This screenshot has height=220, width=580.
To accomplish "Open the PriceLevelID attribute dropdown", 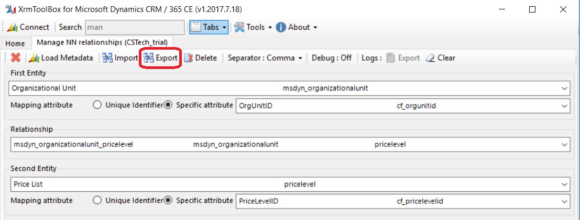I will [402, 201].
